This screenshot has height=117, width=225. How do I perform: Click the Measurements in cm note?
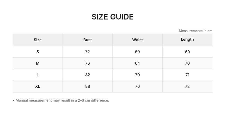(x=195, y=31)
